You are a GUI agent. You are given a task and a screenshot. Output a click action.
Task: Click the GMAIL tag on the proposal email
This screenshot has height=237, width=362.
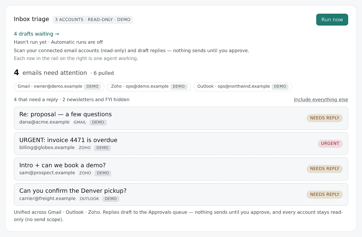(80, 122)
